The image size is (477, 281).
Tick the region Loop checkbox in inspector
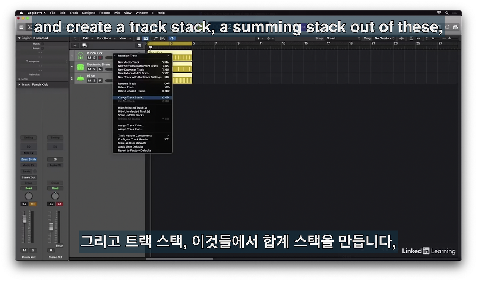pos(42,48)
